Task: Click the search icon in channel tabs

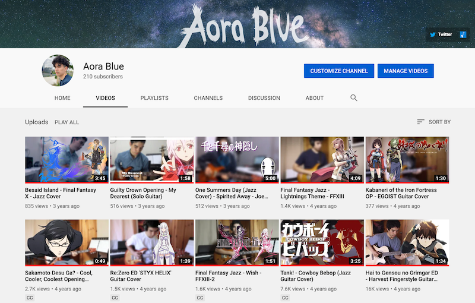Action: point(354,98)
